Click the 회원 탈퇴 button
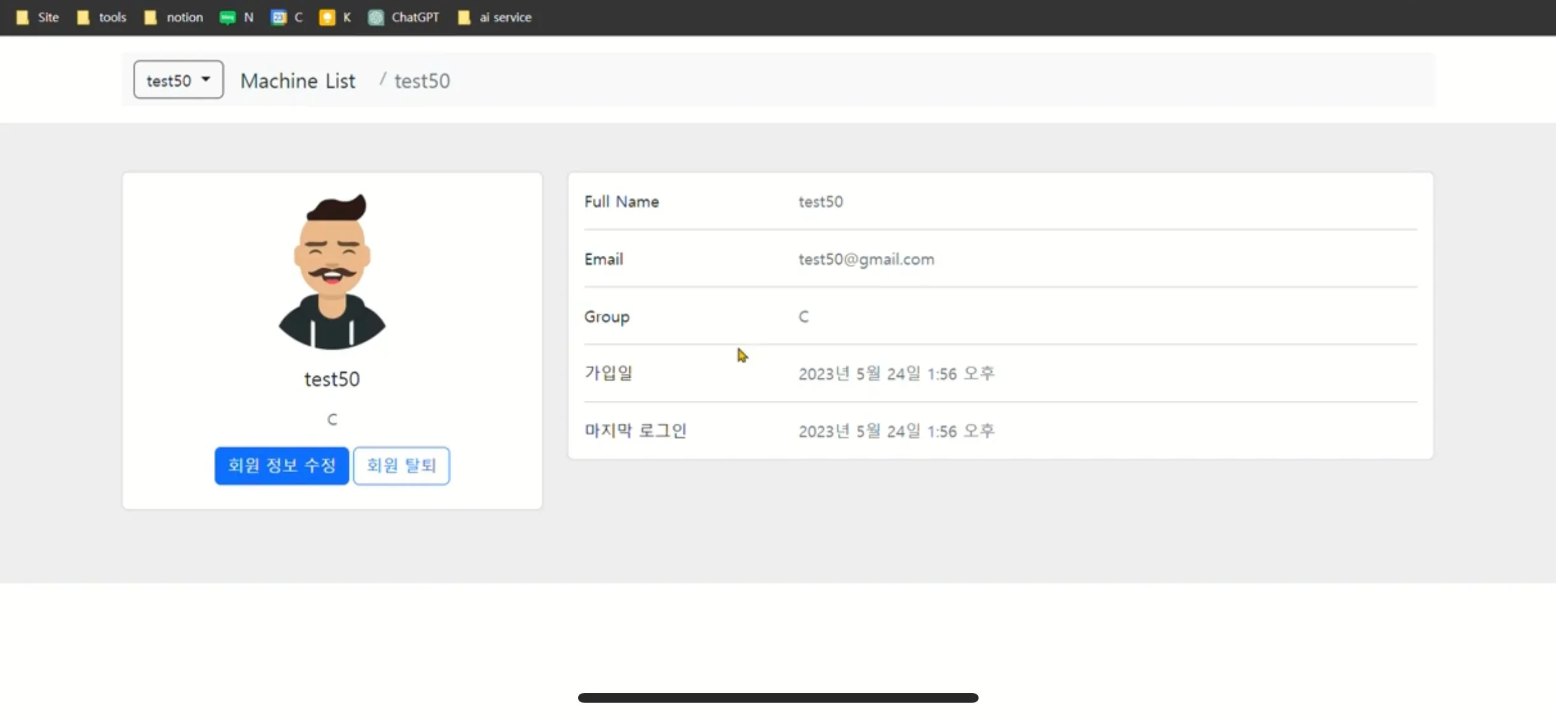Screen dimensions: 1556x718 (401, 465)
